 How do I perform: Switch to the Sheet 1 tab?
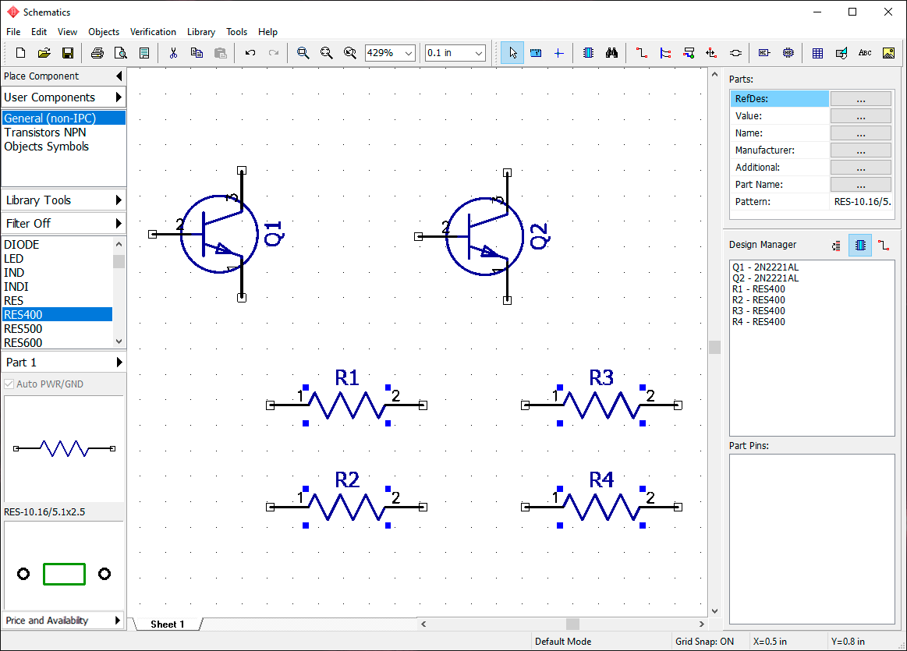(167, 624)
